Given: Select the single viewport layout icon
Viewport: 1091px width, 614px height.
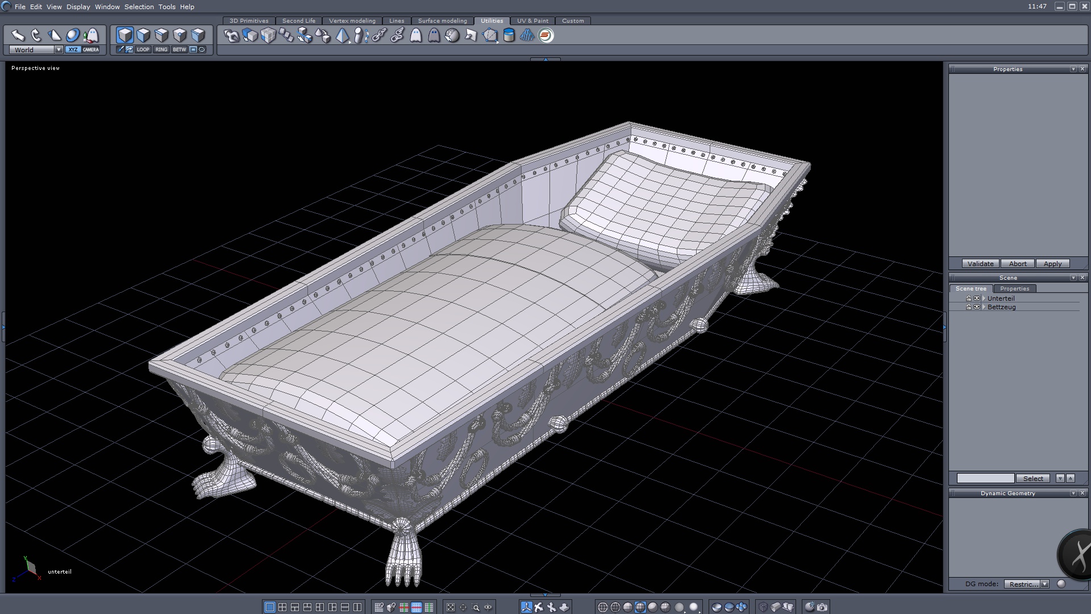Looking at the screenshot, I should [x=270, y=607].
